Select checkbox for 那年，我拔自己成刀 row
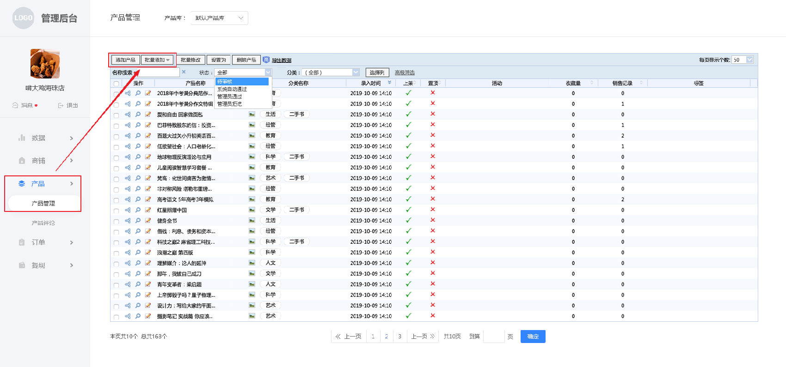This screenshot has width=786, height=367. (116, 274)
